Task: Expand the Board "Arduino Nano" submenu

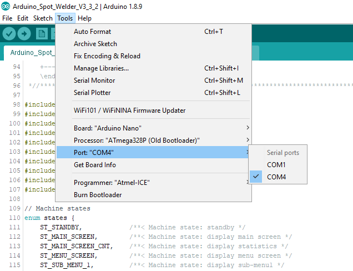Action: point(154,128)
